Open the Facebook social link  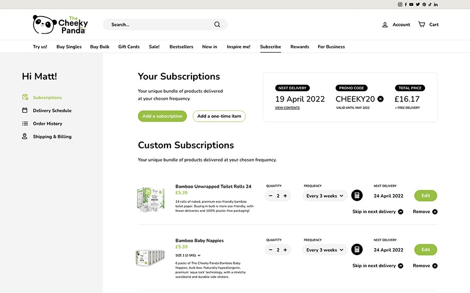[406, 4]
